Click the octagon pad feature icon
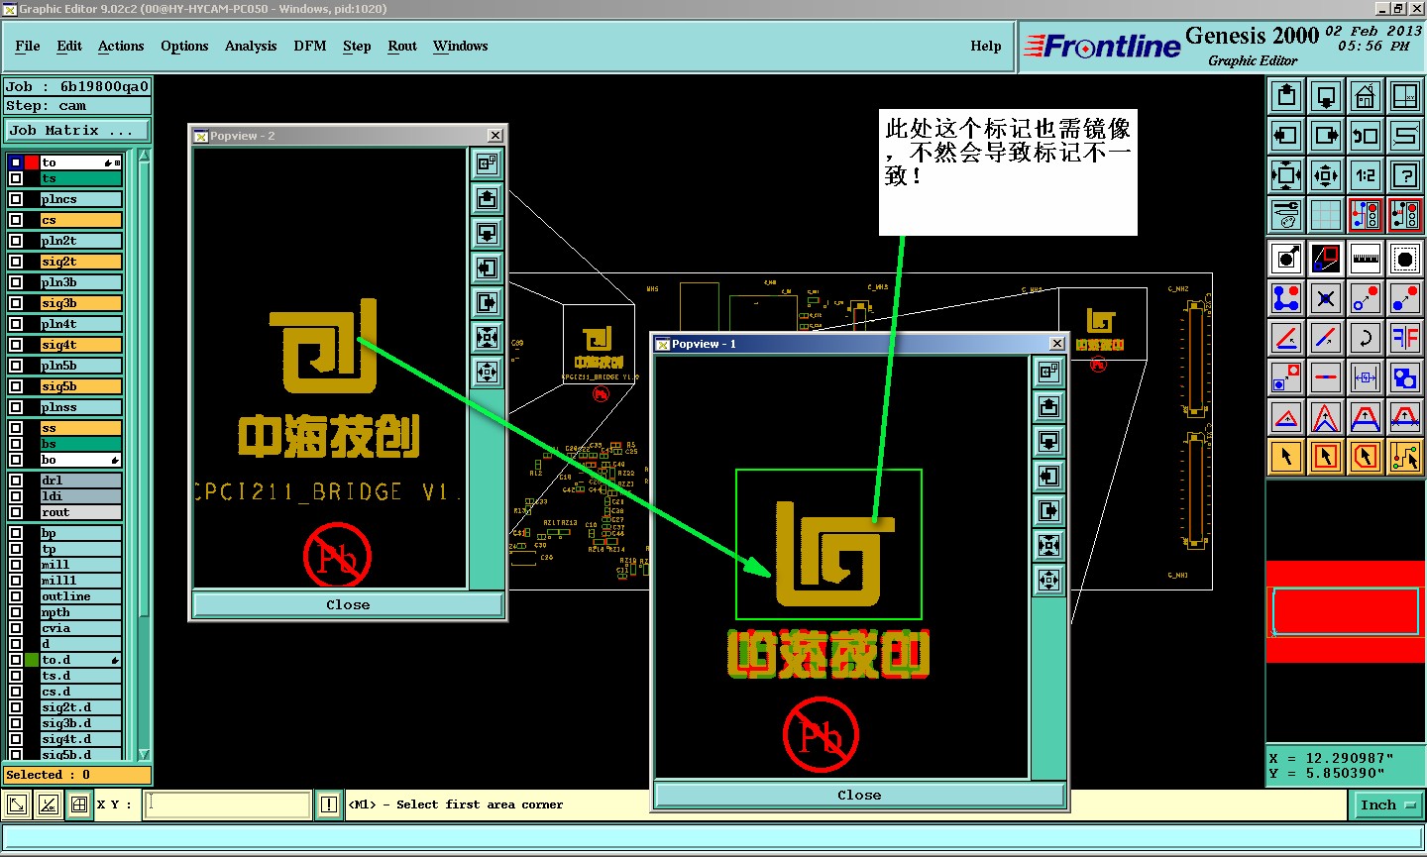The image size is (1427, 857). point(1405,259)
